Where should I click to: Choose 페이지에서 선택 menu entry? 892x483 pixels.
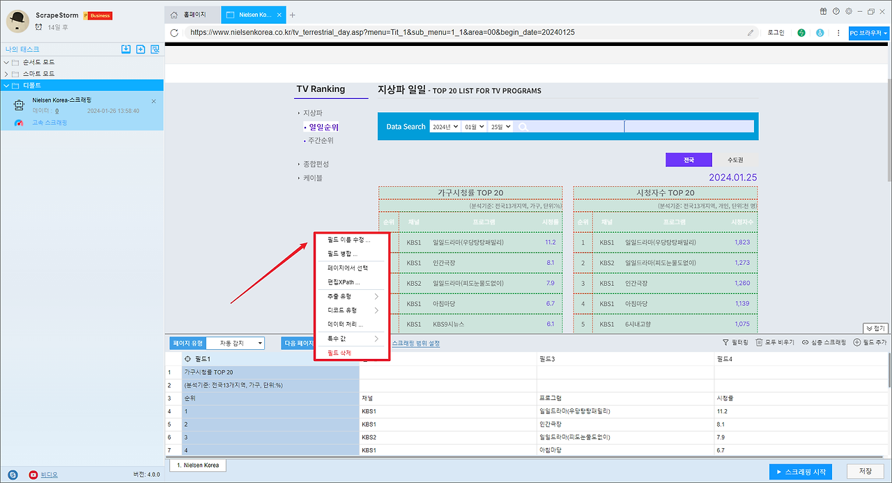(350, 268)
